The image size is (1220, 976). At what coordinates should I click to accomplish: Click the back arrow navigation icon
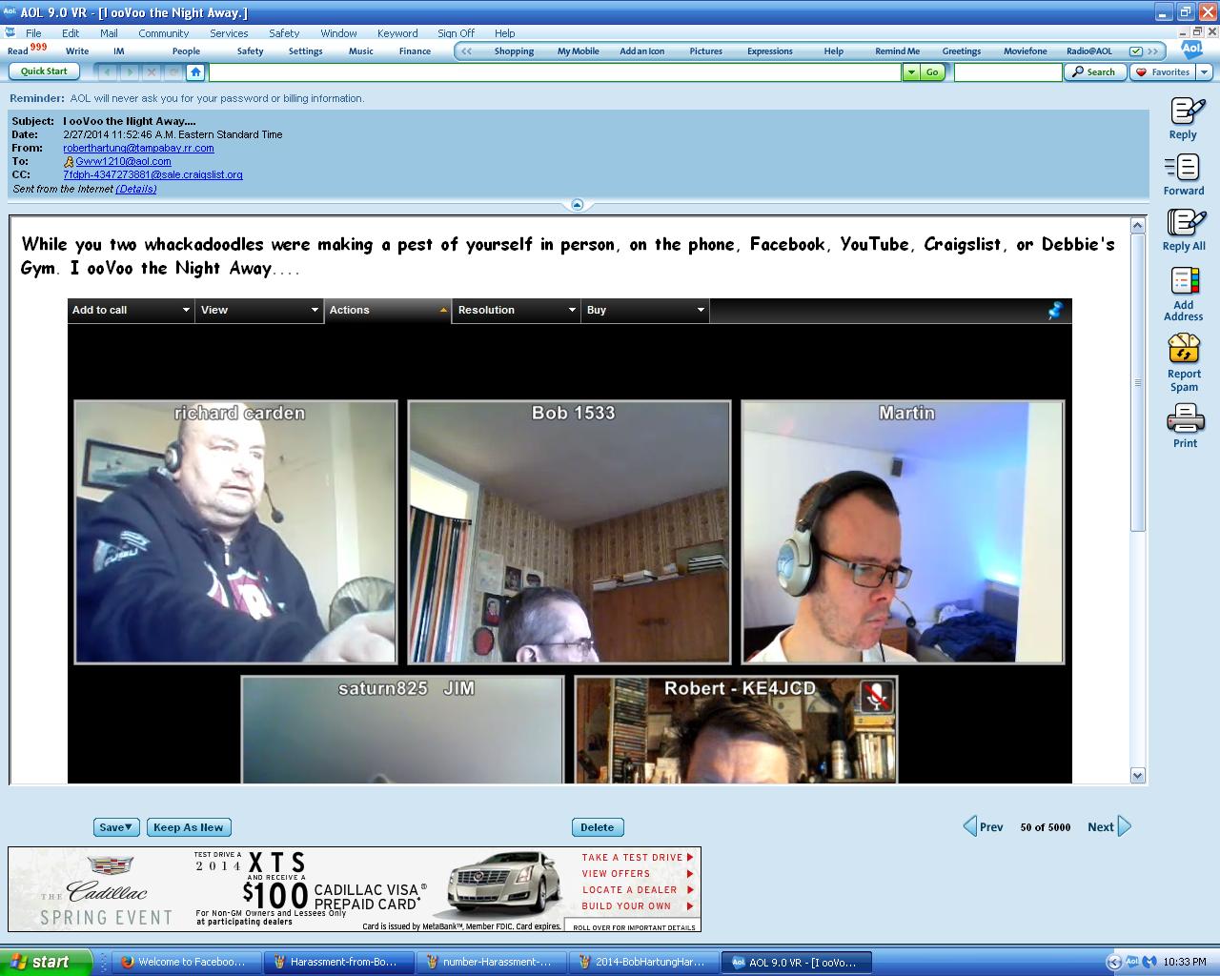(107, 71)
